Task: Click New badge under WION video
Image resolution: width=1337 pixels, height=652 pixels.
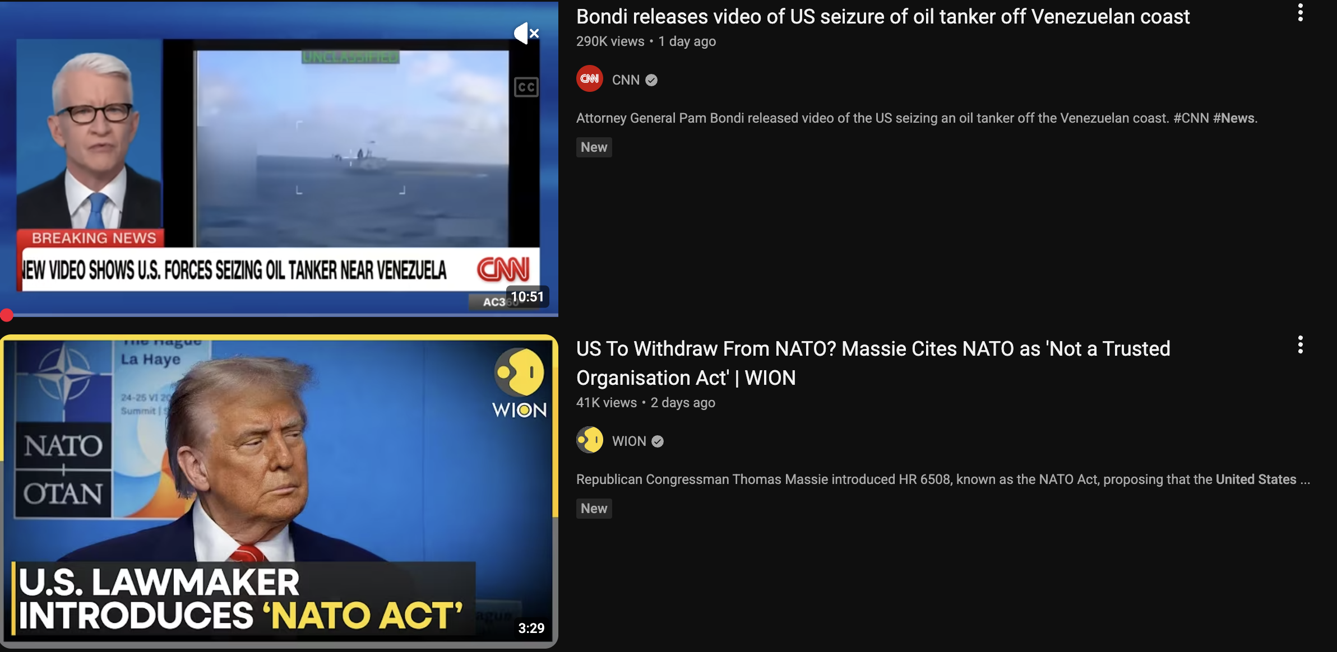Action: coord(594,509)
